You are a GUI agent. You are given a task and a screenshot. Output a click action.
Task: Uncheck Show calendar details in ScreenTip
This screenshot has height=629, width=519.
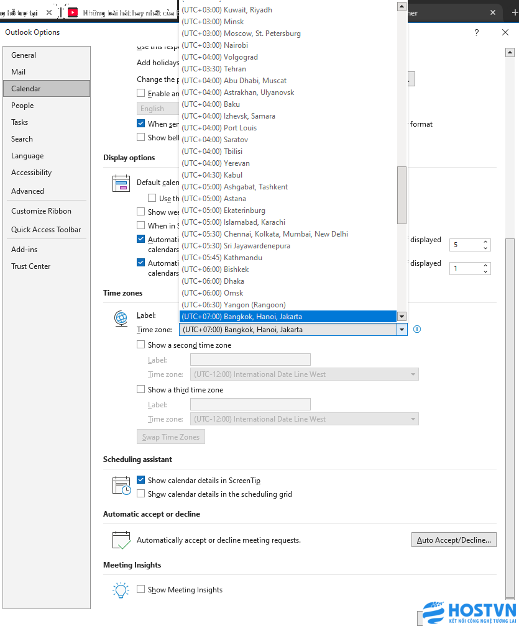pyautogui.click(x=140, y=480)
